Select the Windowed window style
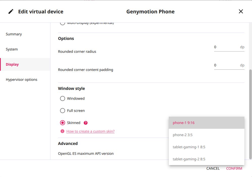This screenshot has width=252, height=177. (63, 98)
